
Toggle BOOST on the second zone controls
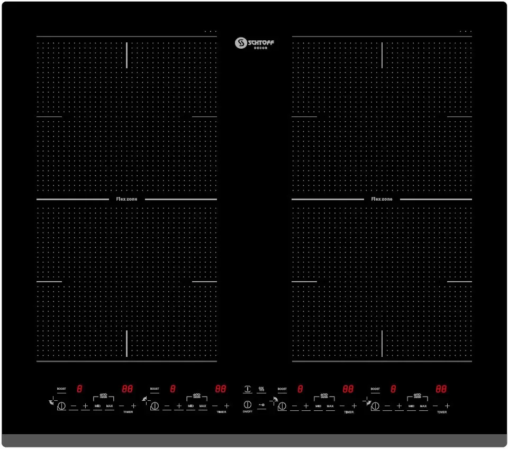[x=154, y=388]
